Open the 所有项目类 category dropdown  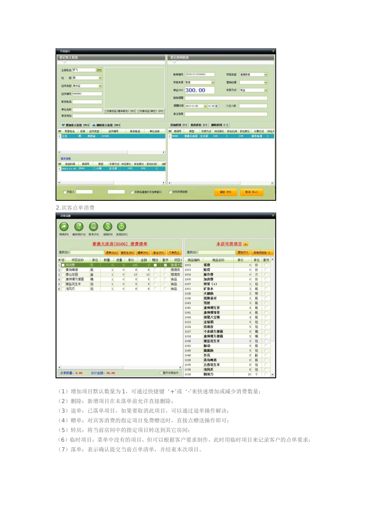tap(262, 252)
